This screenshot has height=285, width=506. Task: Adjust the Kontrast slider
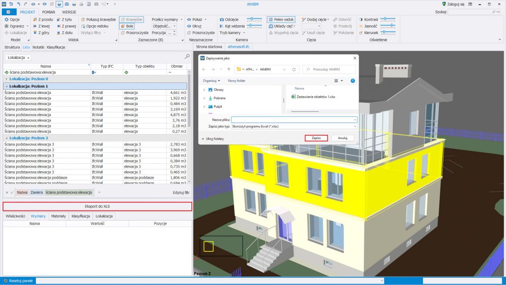[388, 19]
